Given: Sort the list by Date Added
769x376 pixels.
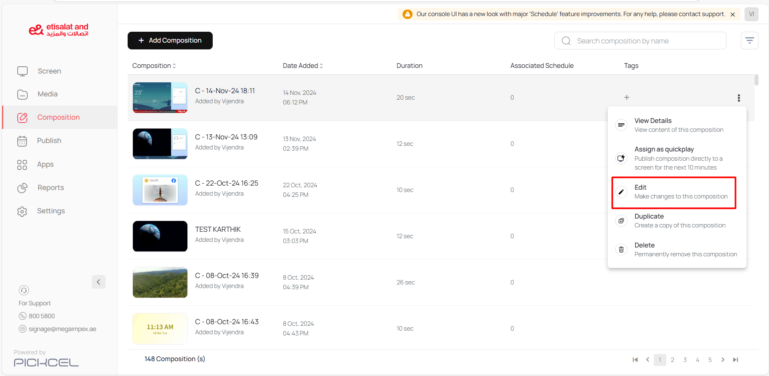Looking at the screenshot, I should (303, 66).
